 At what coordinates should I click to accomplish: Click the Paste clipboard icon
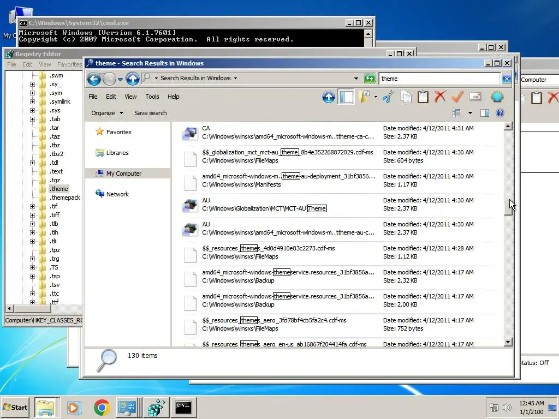pyautogui.click(x=423, y=97)
